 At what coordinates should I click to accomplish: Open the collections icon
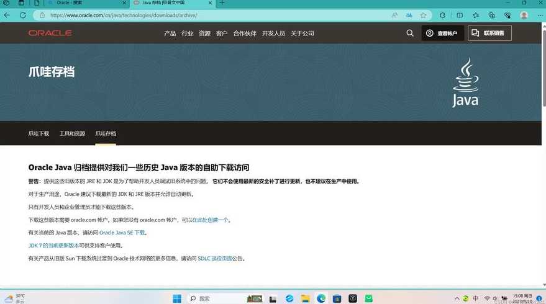pos(492,16)
